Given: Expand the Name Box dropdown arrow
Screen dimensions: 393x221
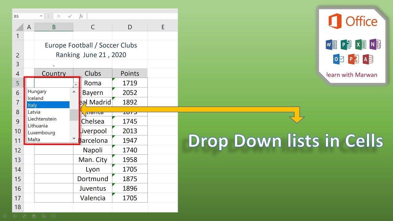Looking at the screenshot, I should click(x=41, y=16).
